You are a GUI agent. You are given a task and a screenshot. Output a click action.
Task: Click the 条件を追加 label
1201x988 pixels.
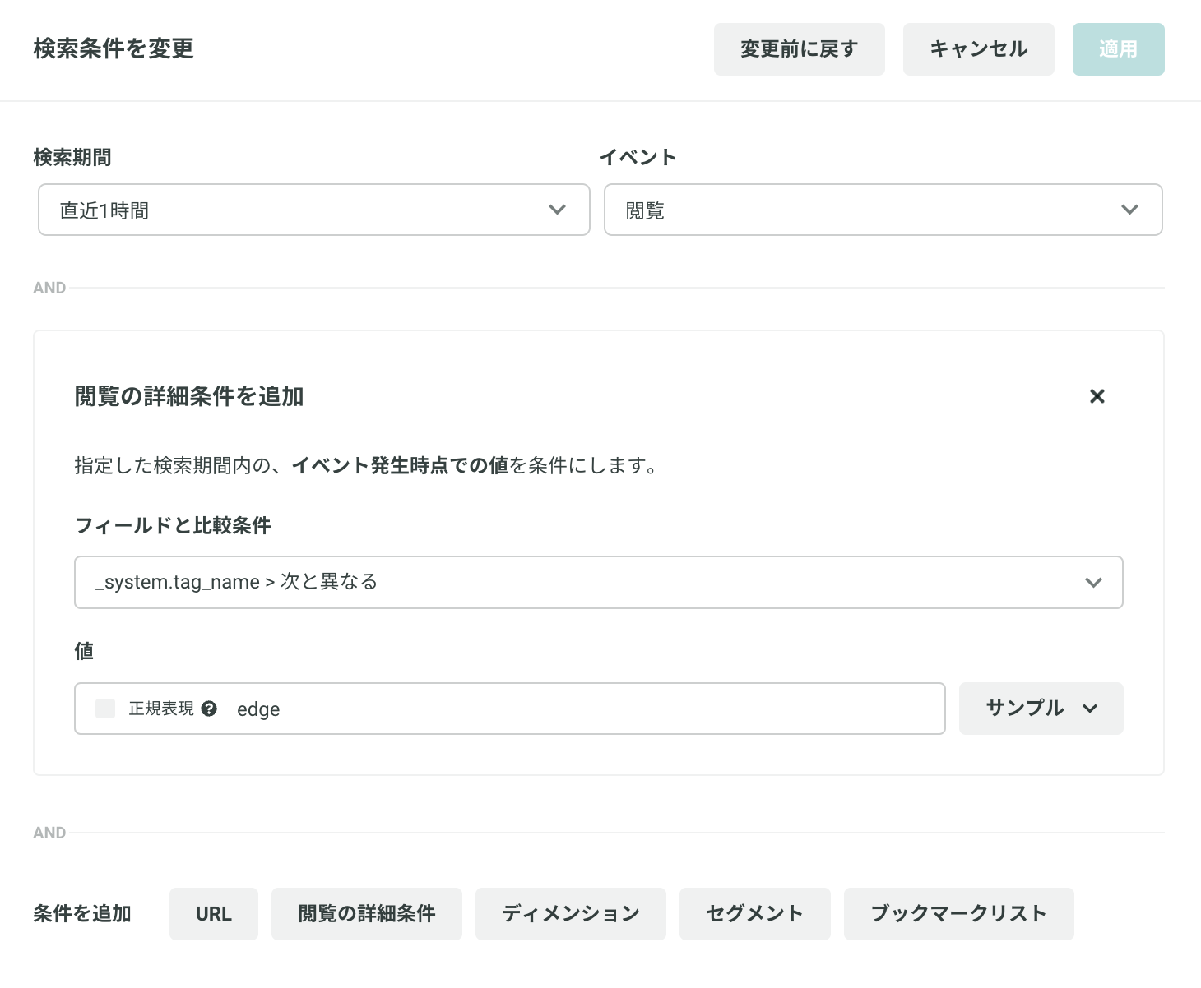coord(82,914)
